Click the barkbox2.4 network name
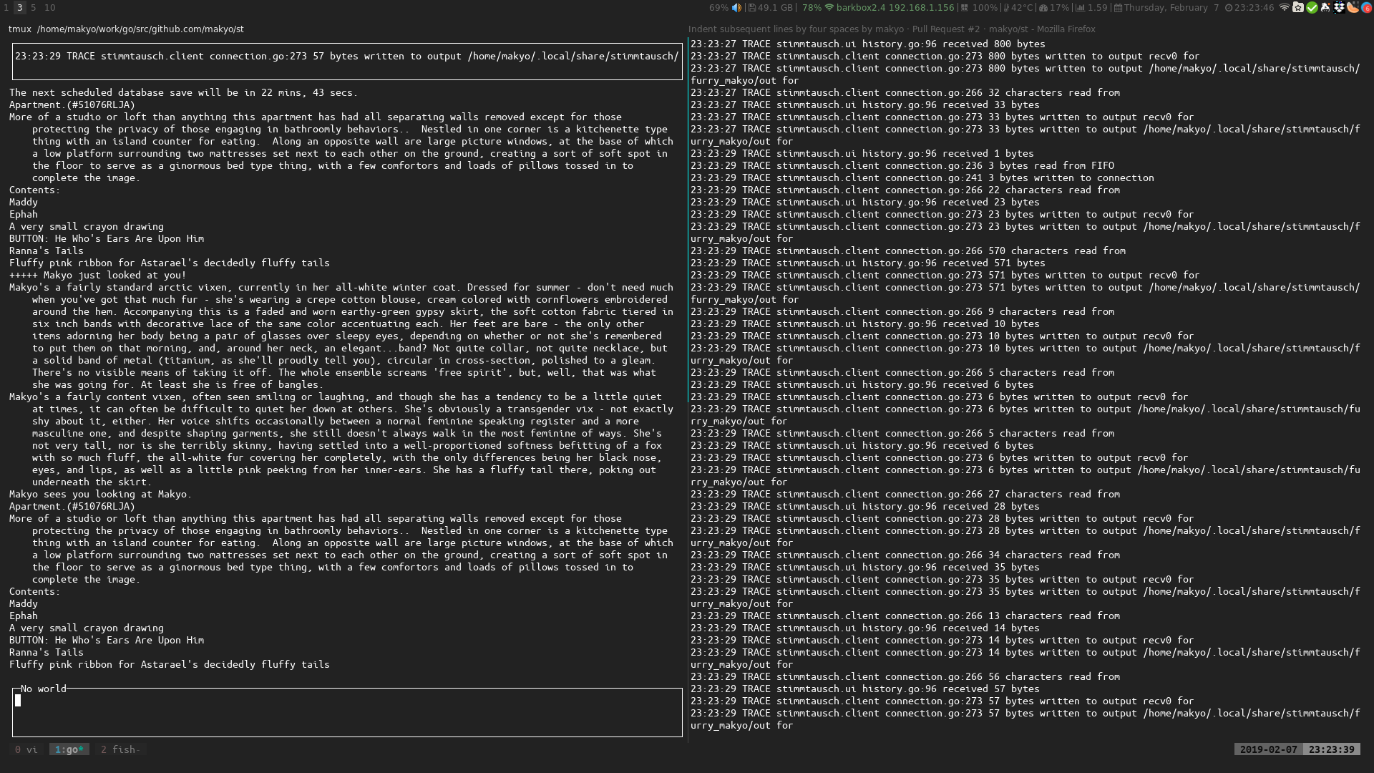This screenshot has height=773, width=1374. [861, 8]
